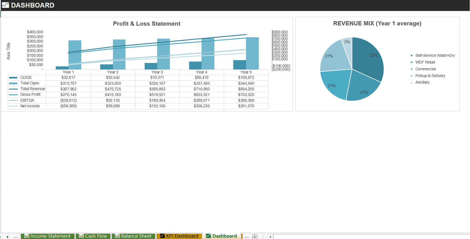Select the Self-Service Wash+Dry legend entry

(x=433, y=55)
